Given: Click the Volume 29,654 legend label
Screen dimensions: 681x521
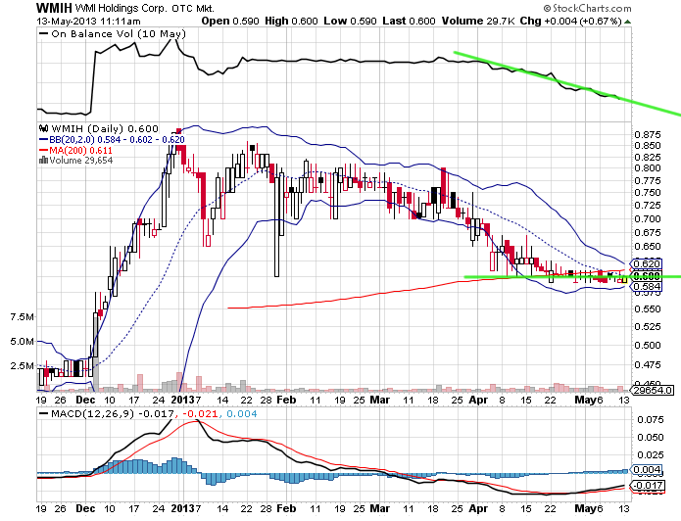Looking at the screenshot, I should (x=81, y=161).
